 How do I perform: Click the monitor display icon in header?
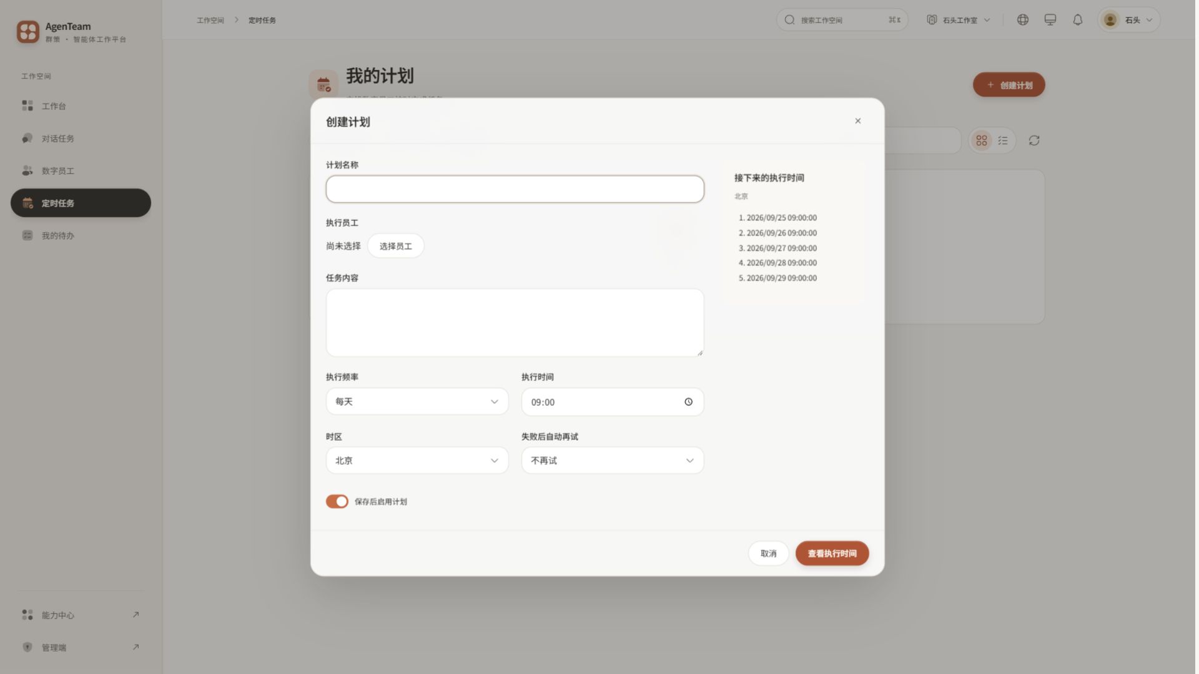coord(1050,20)
